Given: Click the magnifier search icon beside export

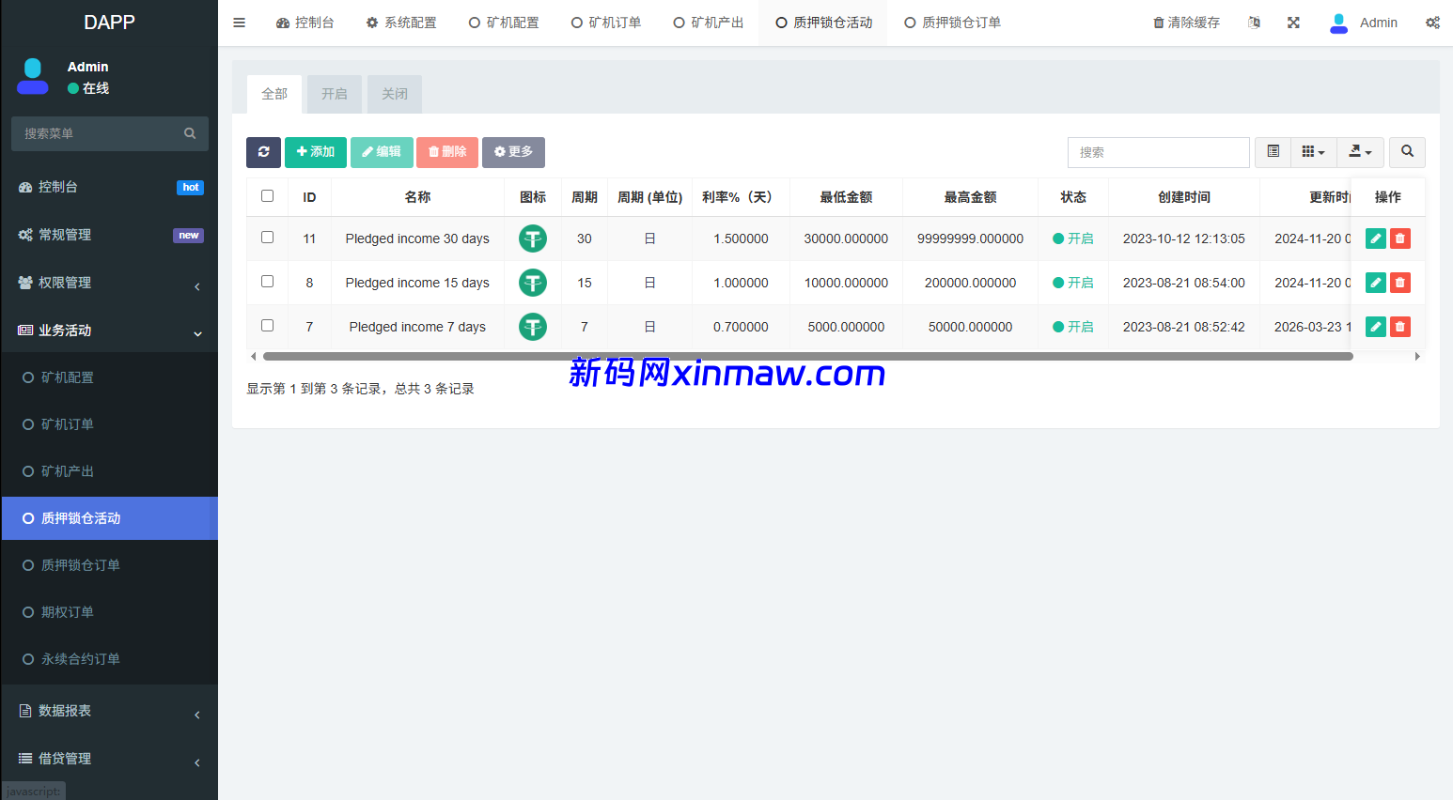Looking at the screenshot, I should 1407,152.
